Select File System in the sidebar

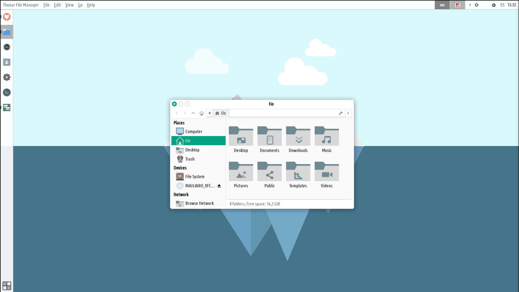pos(195,177)
